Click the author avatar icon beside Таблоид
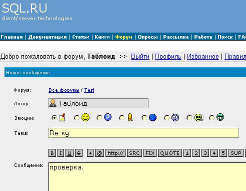The width and height of the screenshot is (246, 191). 53,103
